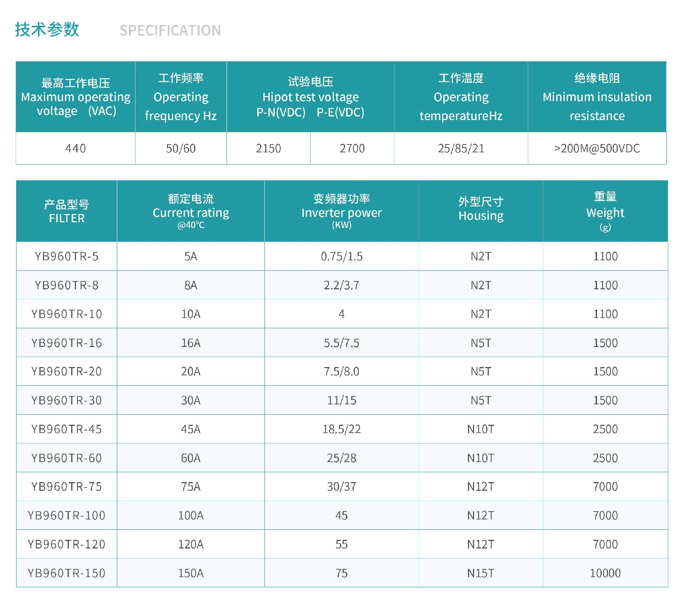
Task: Click the 60A current rating
Action: tap(191, 458)
